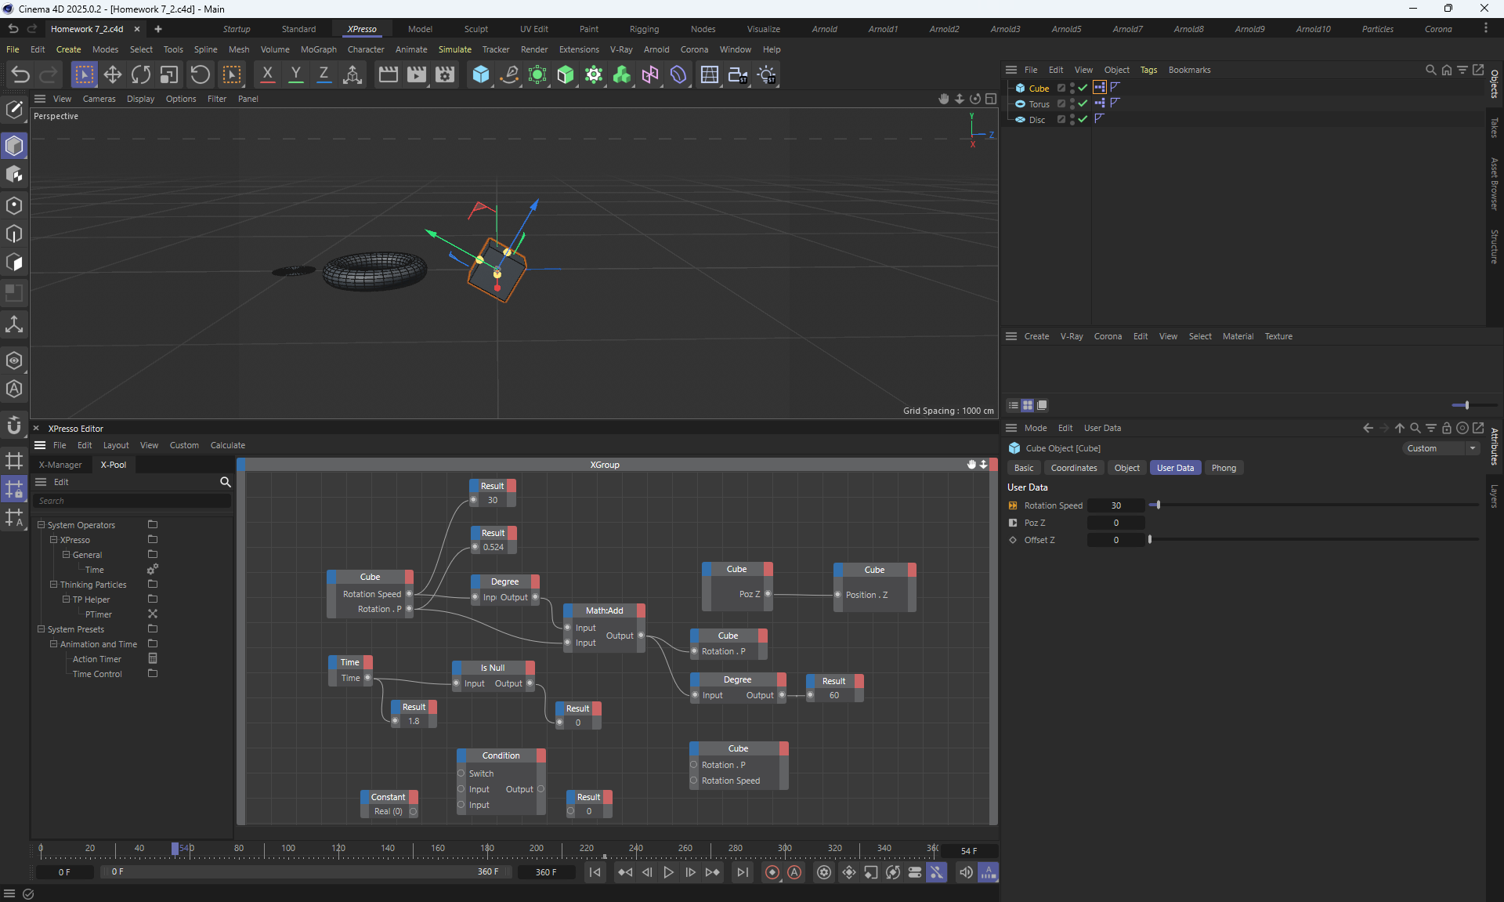Image resolution: width=1504 pixels, height=902 pixels.
Task: Select the Rotate tool in toolbar
Action: tap(141, 75)
